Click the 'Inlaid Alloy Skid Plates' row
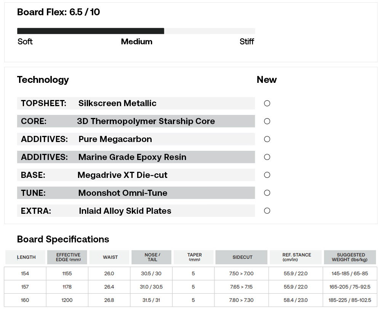This screenshot has width=381, height=310. [x=136, y=211]
